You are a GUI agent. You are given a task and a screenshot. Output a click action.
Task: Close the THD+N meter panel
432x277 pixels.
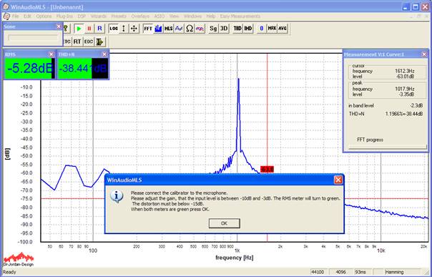pyautogui.click(x=104, y=54)
